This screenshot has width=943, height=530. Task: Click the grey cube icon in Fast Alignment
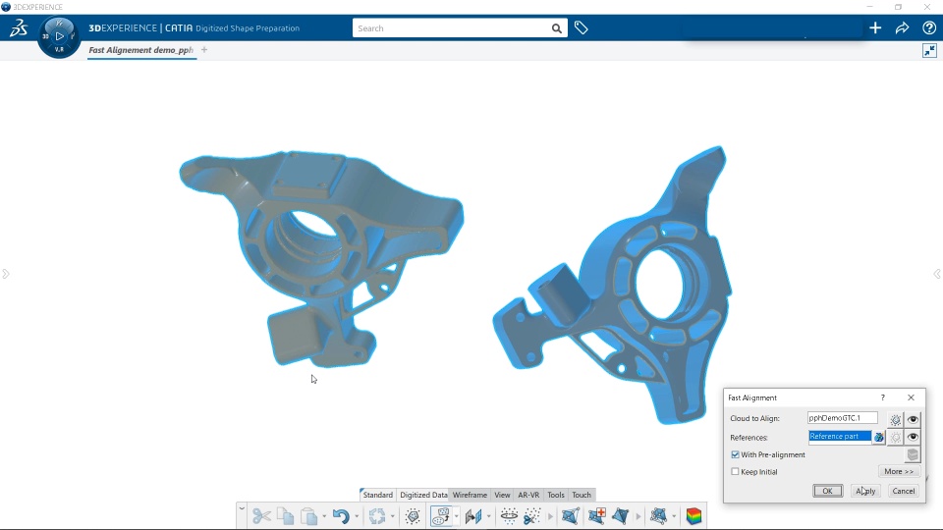click(913, 454)
